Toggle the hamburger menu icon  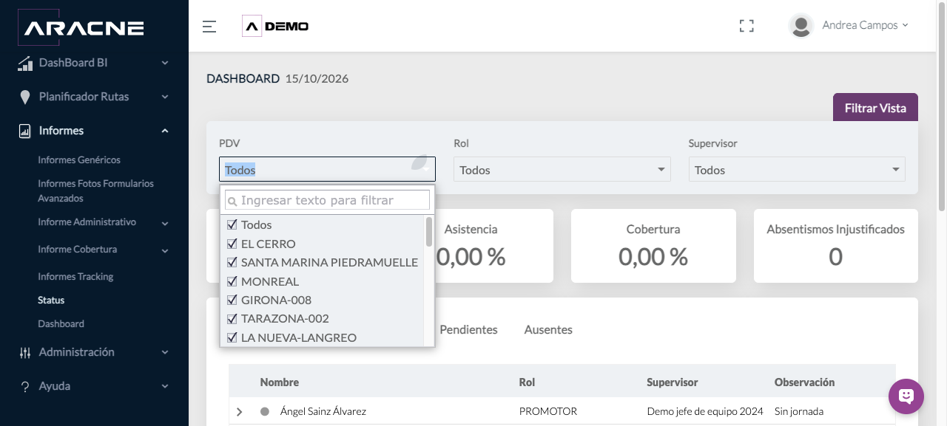tap(209, 27)
